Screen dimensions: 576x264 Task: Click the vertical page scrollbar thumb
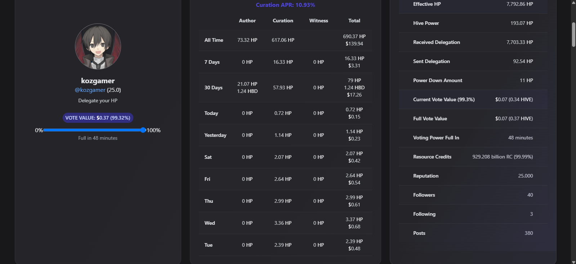point(573,35)
